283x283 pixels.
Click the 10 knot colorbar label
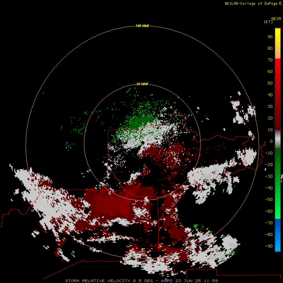click(x=270, y=130)
